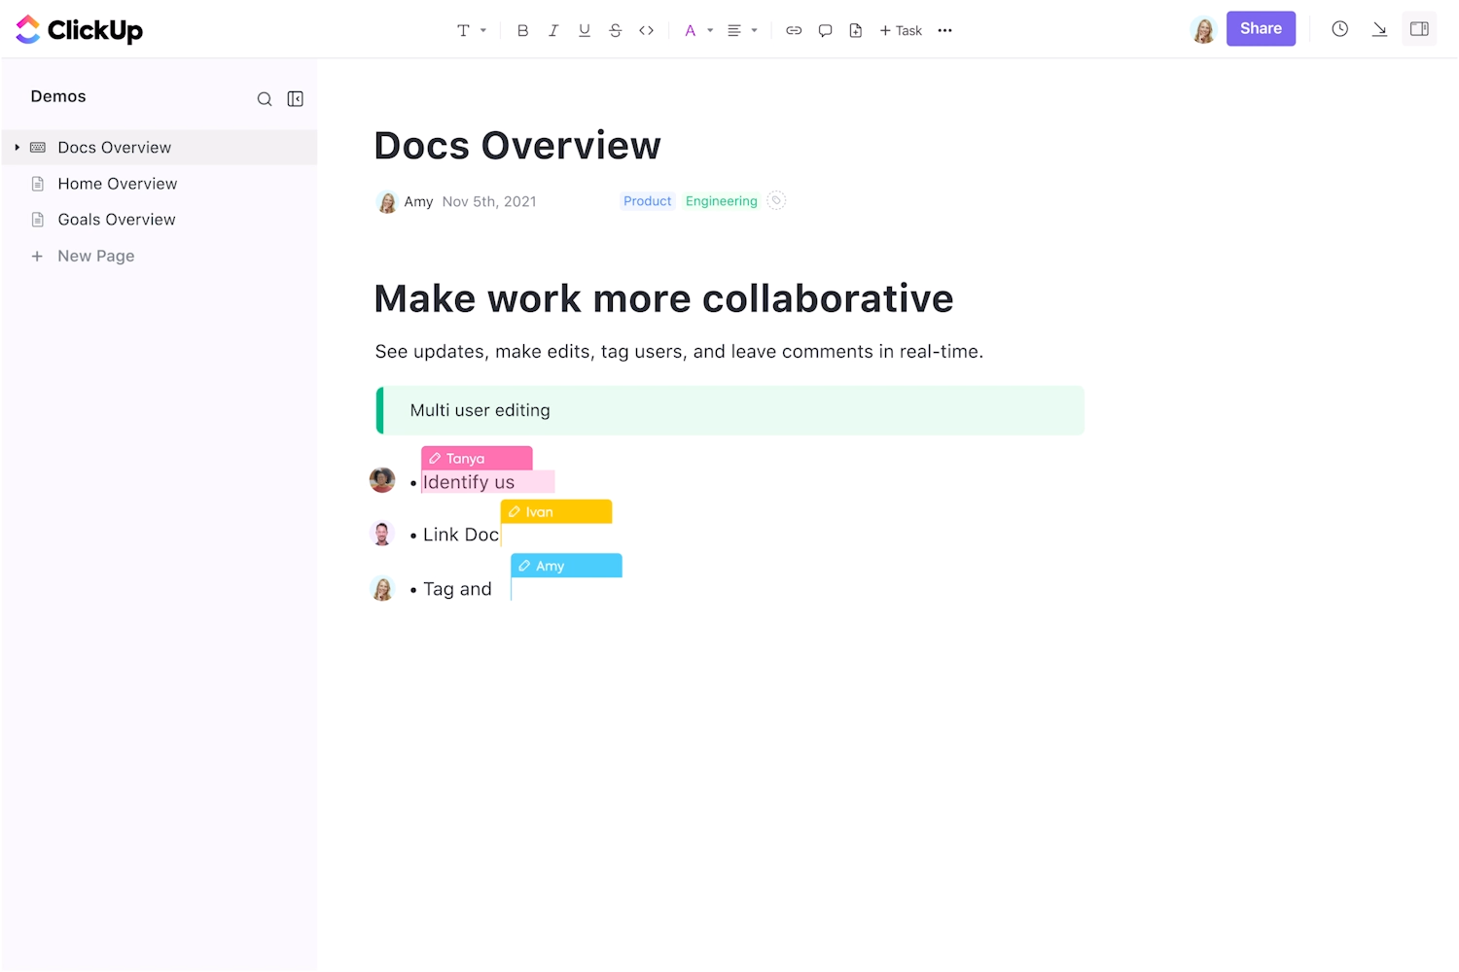
Task: Click the Docs Overview page icon
Action: [x=38, y=148]
